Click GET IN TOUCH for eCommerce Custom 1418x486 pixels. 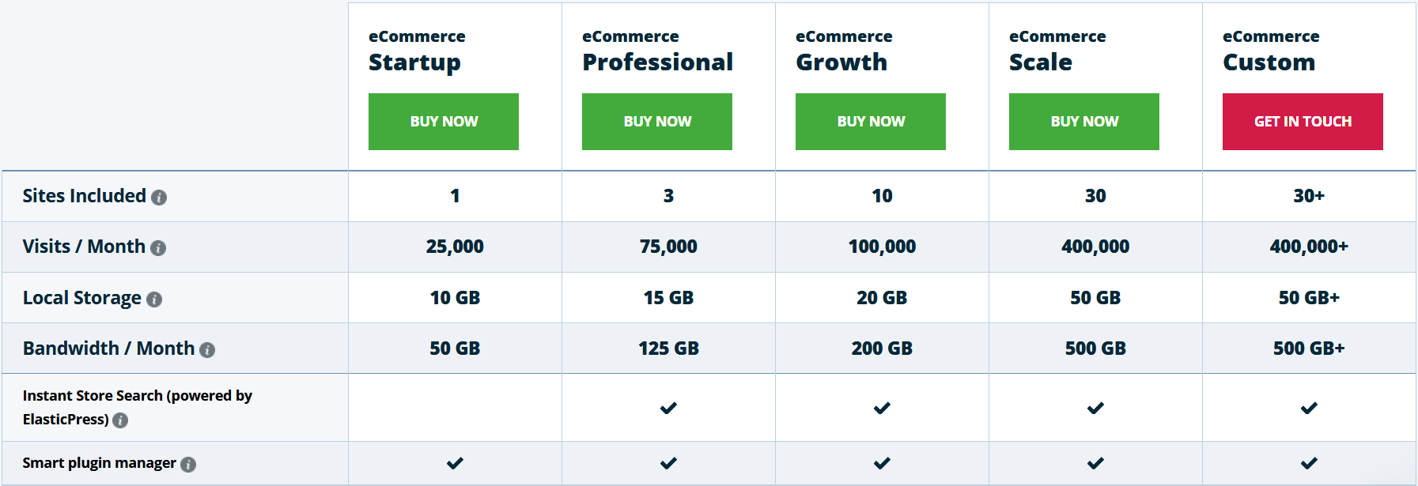click(1302, 121)
